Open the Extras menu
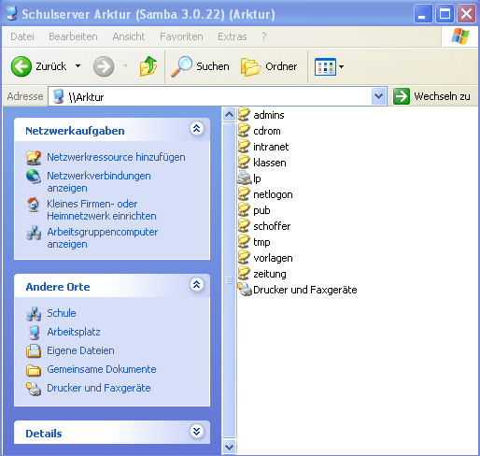 tap(233, 36)
